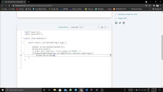
Task: Open File Explorer from the taskbar
Action: click(55, 90)
